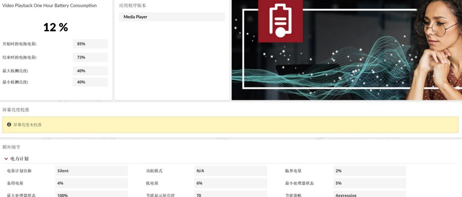Viewport: 462px width, 197px height.
Task: Click the 70 节能显示屏亮度 value
Action: (x=230, y=195)
